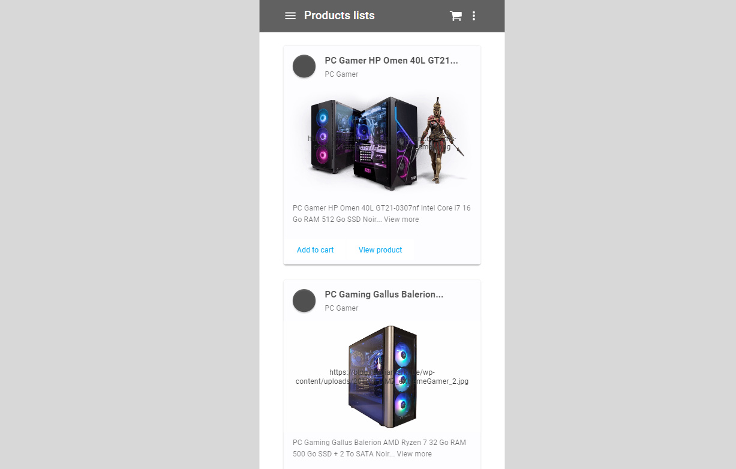736x469 pixels.
Task: Select the PC Gamer HP Omen 40L title
Action: click(x=391, y=61)
